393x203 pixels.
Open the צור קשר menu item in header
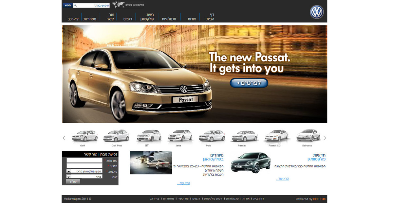(x=110, y=17)
